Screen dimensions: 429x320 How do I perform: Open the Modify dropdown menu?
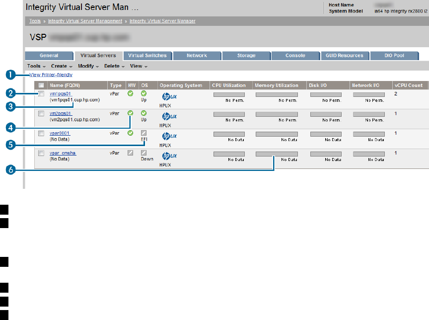click(88, 66)
